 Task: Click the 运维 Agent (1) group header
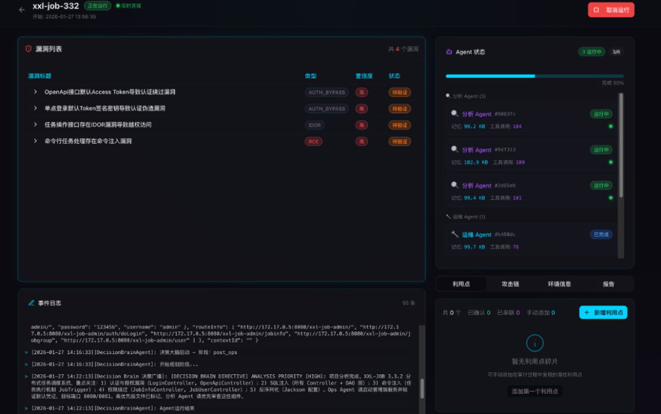465,216
